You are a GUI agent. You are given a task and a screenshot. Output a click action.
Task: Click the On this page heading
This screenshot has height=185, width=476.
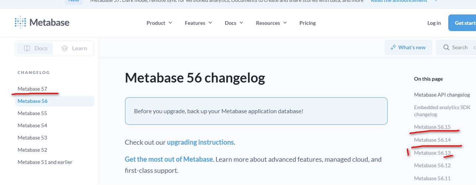[x=428, y=79]
